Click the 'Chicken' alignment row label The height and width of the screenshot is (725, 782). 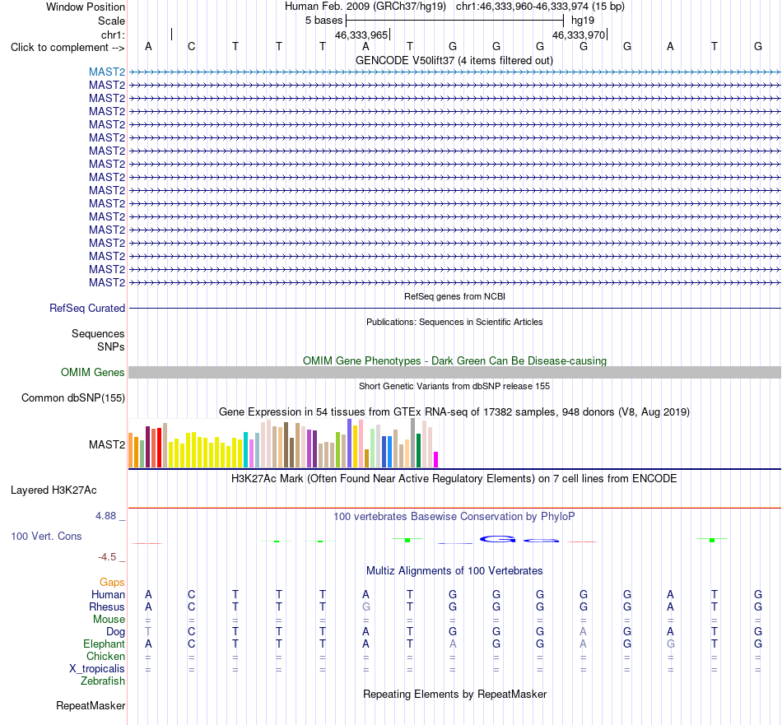[105, 656]
